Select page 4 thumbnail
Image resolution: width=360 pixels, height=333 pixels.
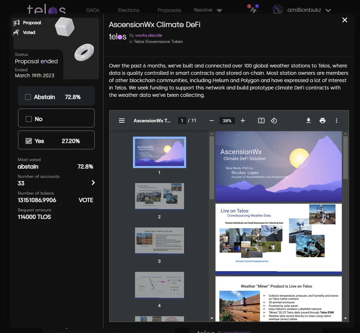pyautogui.click(x=159, y=285)
